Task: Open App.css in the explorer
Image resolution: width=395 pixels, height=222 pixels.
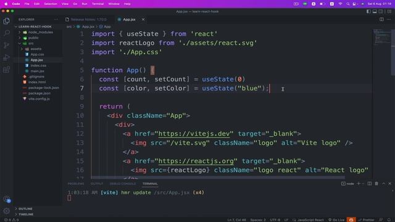Action: coord(38,54)
